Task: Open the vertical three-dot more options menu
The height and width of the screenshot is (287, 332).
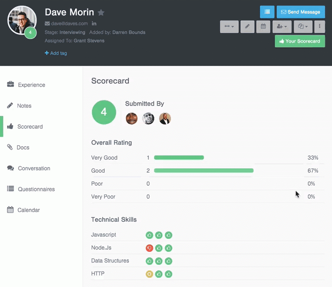Action: point(319,27)
